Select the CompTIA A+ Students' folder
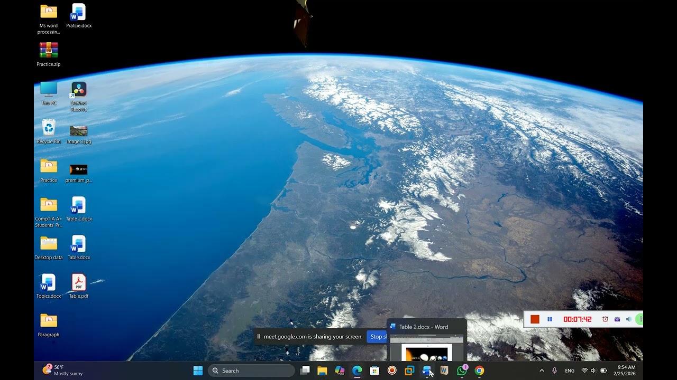677x380 pixels. pos(49,212)
